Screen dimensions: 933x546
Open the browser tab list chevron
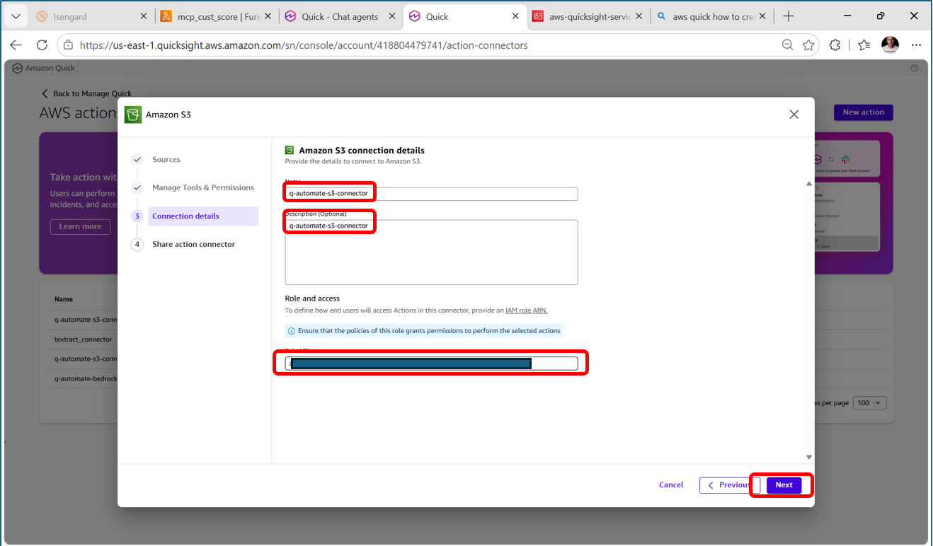[x=16, y=16]
